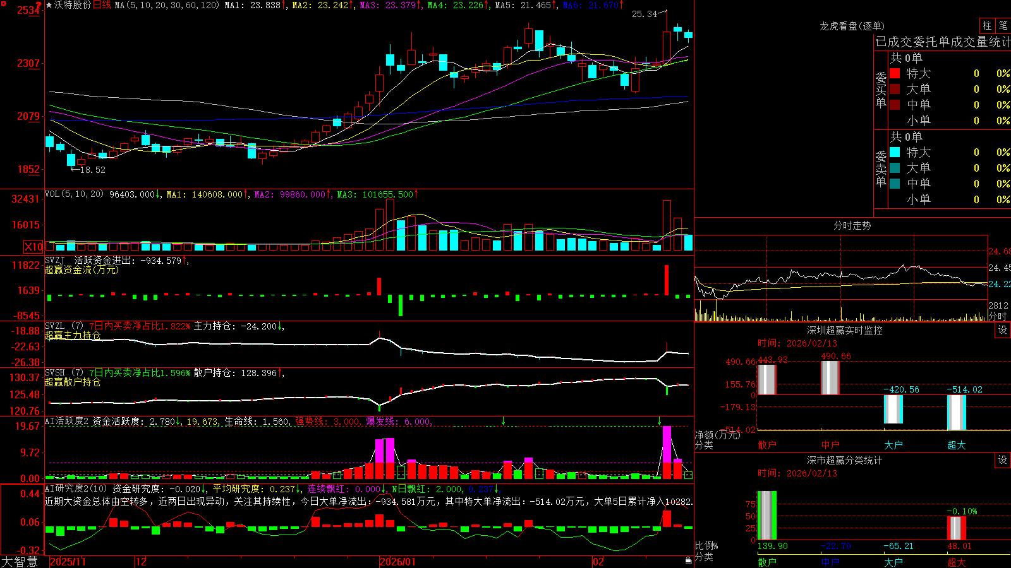Click the star icon before 沃特股份
This screenshot has width=1011, height=568.
(49, 5)
